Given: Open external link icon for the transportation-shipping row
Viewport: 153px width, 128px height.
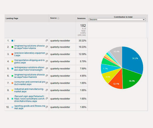Looking at the screenshot, I should click(x=47, y=61).
